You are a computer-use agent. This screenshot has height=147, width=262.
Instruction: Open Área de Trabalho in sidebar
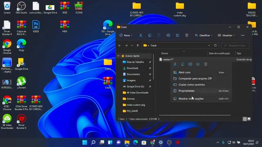(x=135, y=62)
